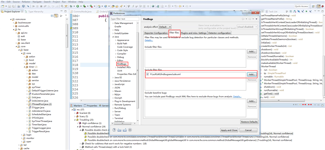325x150 pixels.
Task: Click the green dot filter icon in Outline toolbar
Action: point(306,12)
